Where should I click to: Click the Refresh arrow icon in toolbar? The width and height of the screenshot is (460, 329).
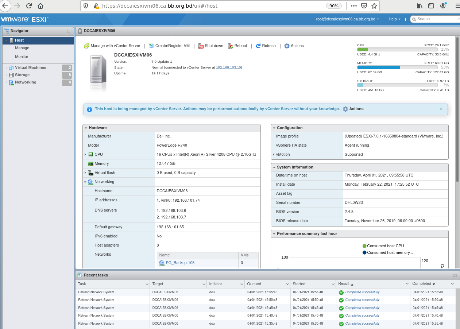click(258, 46)
